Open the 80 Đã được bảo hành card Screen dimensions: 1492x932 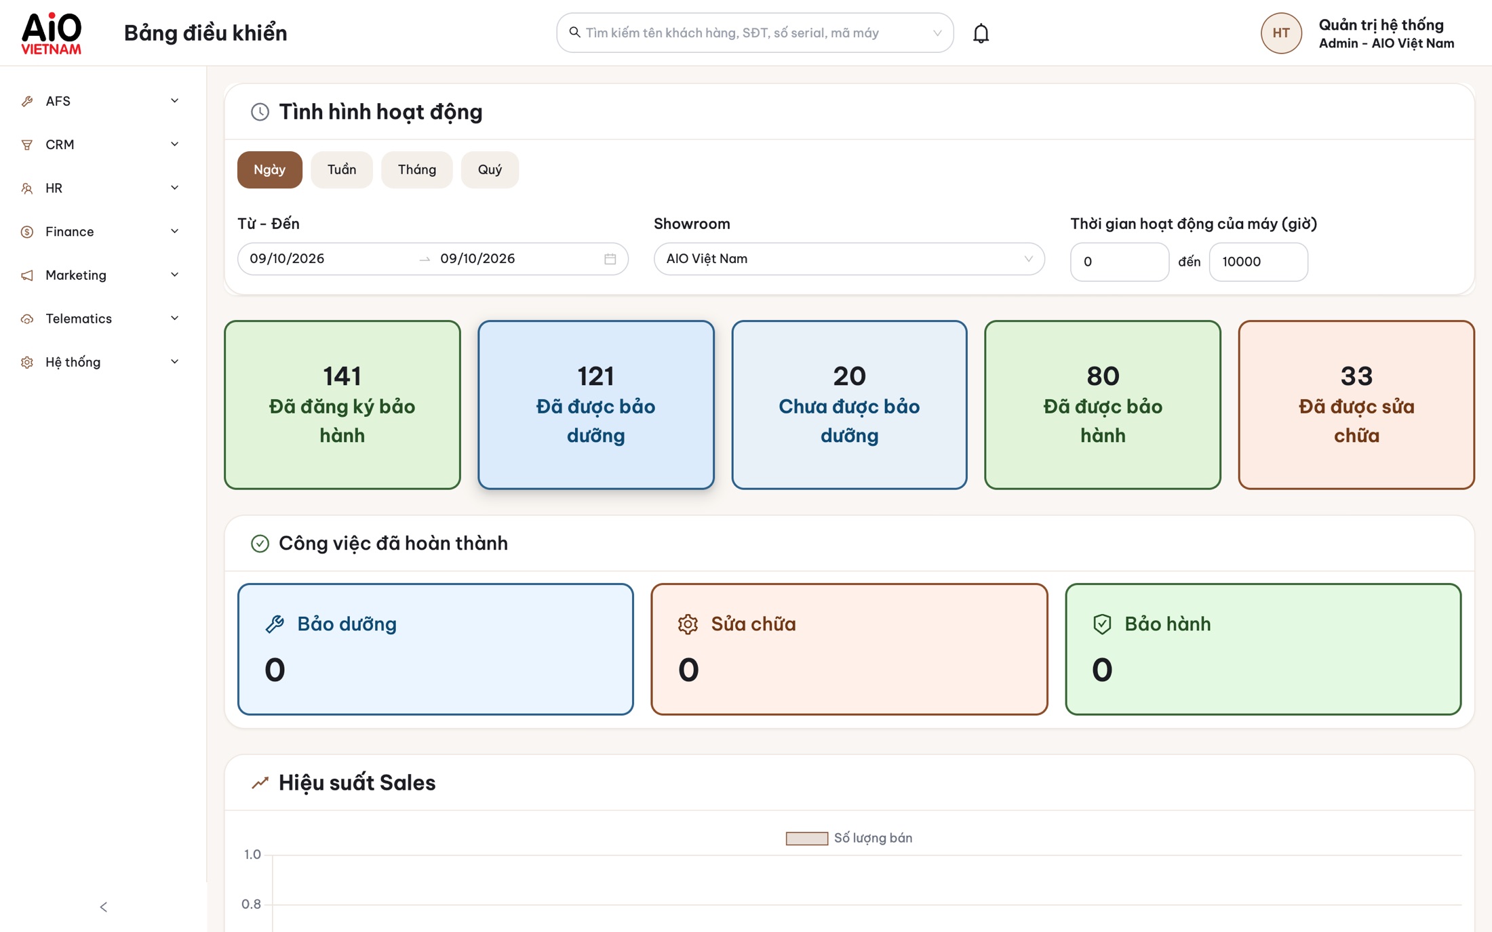[1103, 405]
